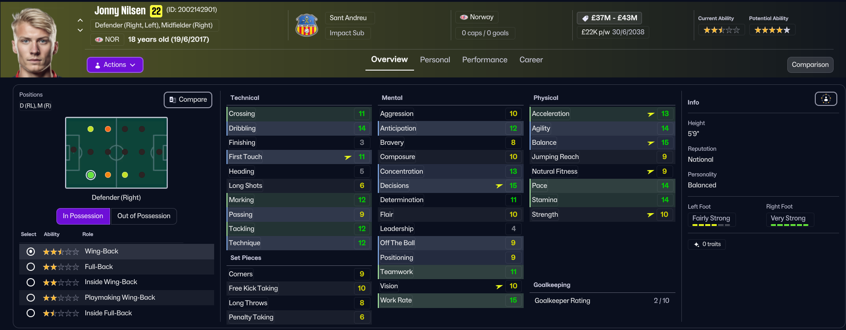Click the up chevron for previous player
The height and width of the screenshot is (330, 846).
[80, 20]
